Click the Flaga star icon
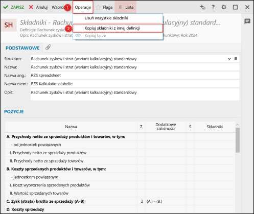 pos(98,7)
